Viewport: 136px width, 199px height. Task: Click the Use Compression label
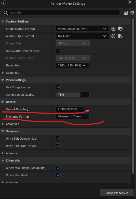click(18, 88)
